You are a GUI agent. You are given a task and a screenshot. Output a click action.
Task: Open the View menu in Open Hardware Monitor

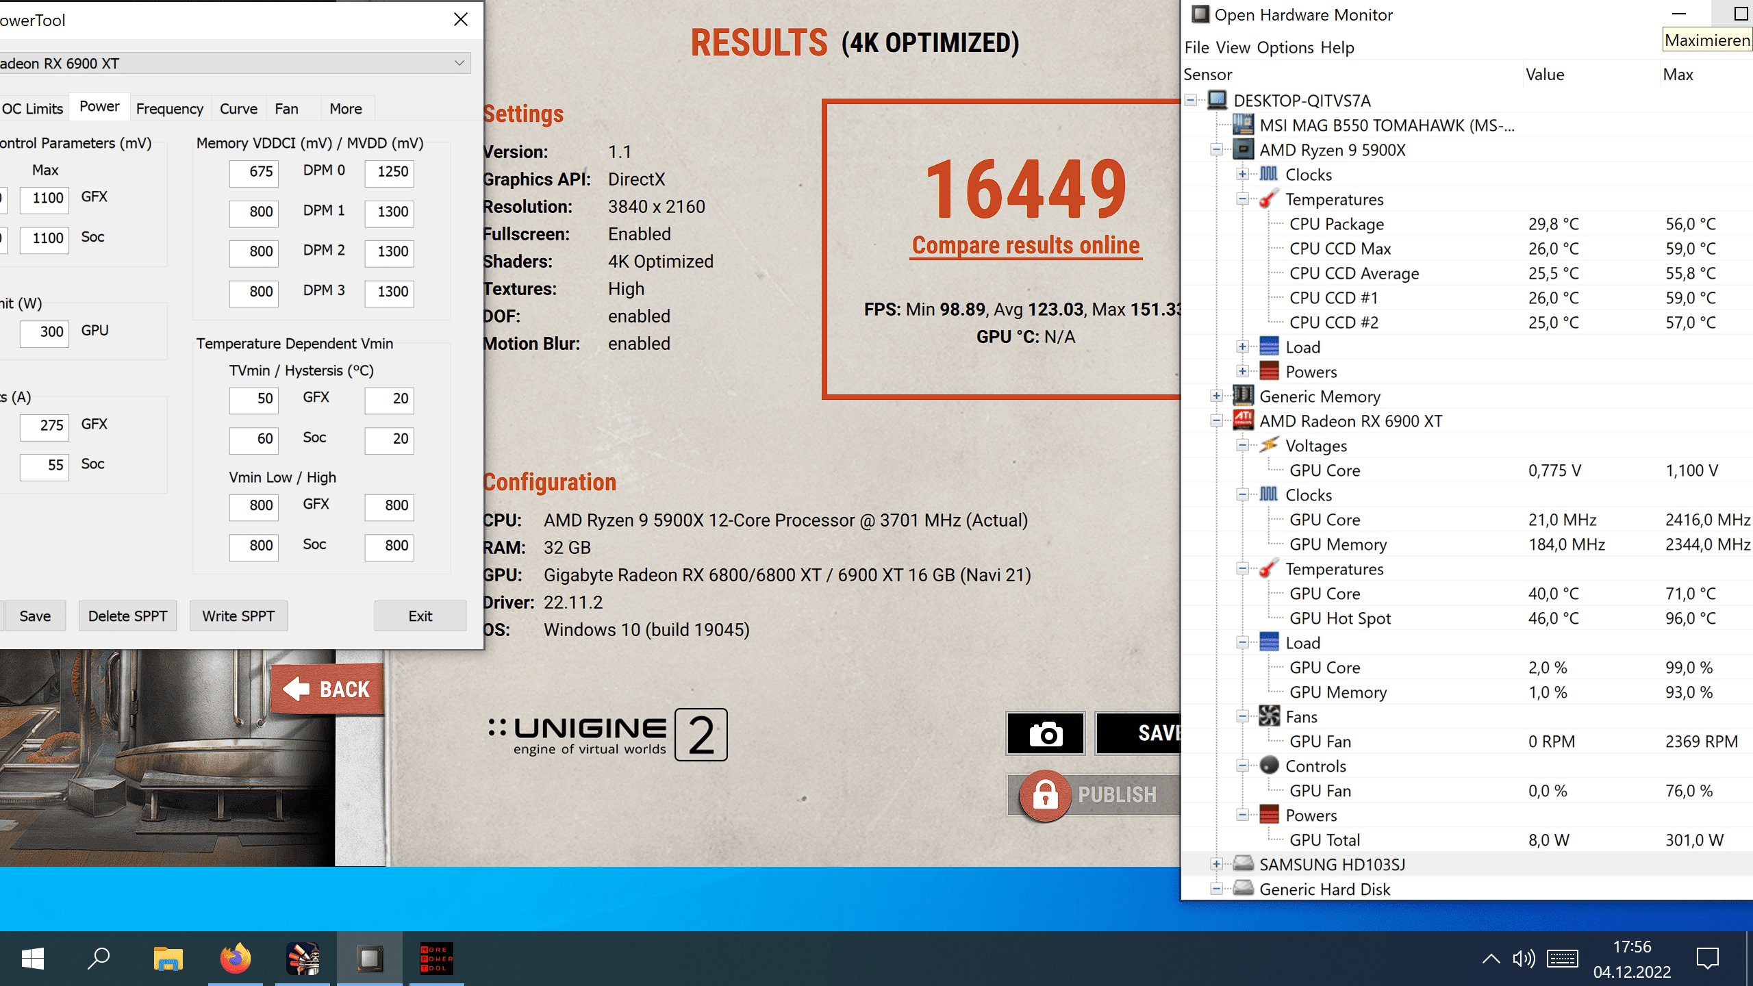coord(1233,47)
